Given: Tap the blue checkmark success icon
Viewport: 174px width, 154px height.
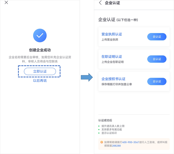Looking at the screenshot, I should click(40, 35).
